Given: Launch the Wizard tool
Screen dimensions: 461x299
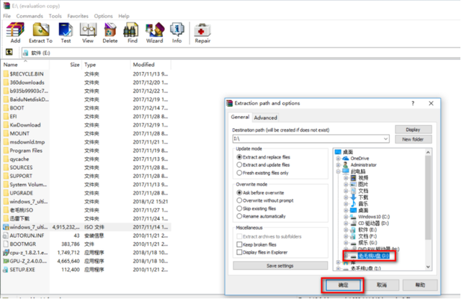Looking at the screenshot, I should click(x=155, y=30).
